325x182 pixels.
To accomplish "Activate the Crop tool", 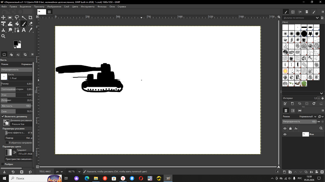I will (x=31, y=18).
